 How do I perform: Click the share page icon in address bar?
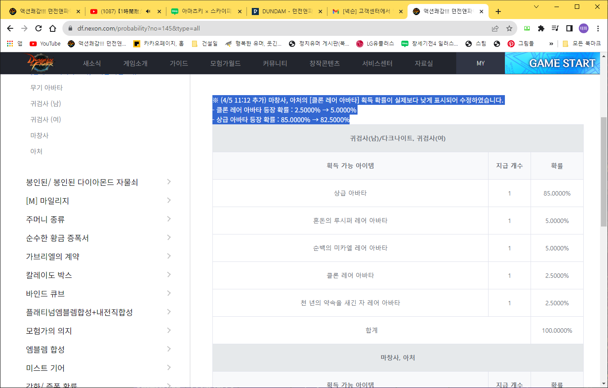coord(495,28)
